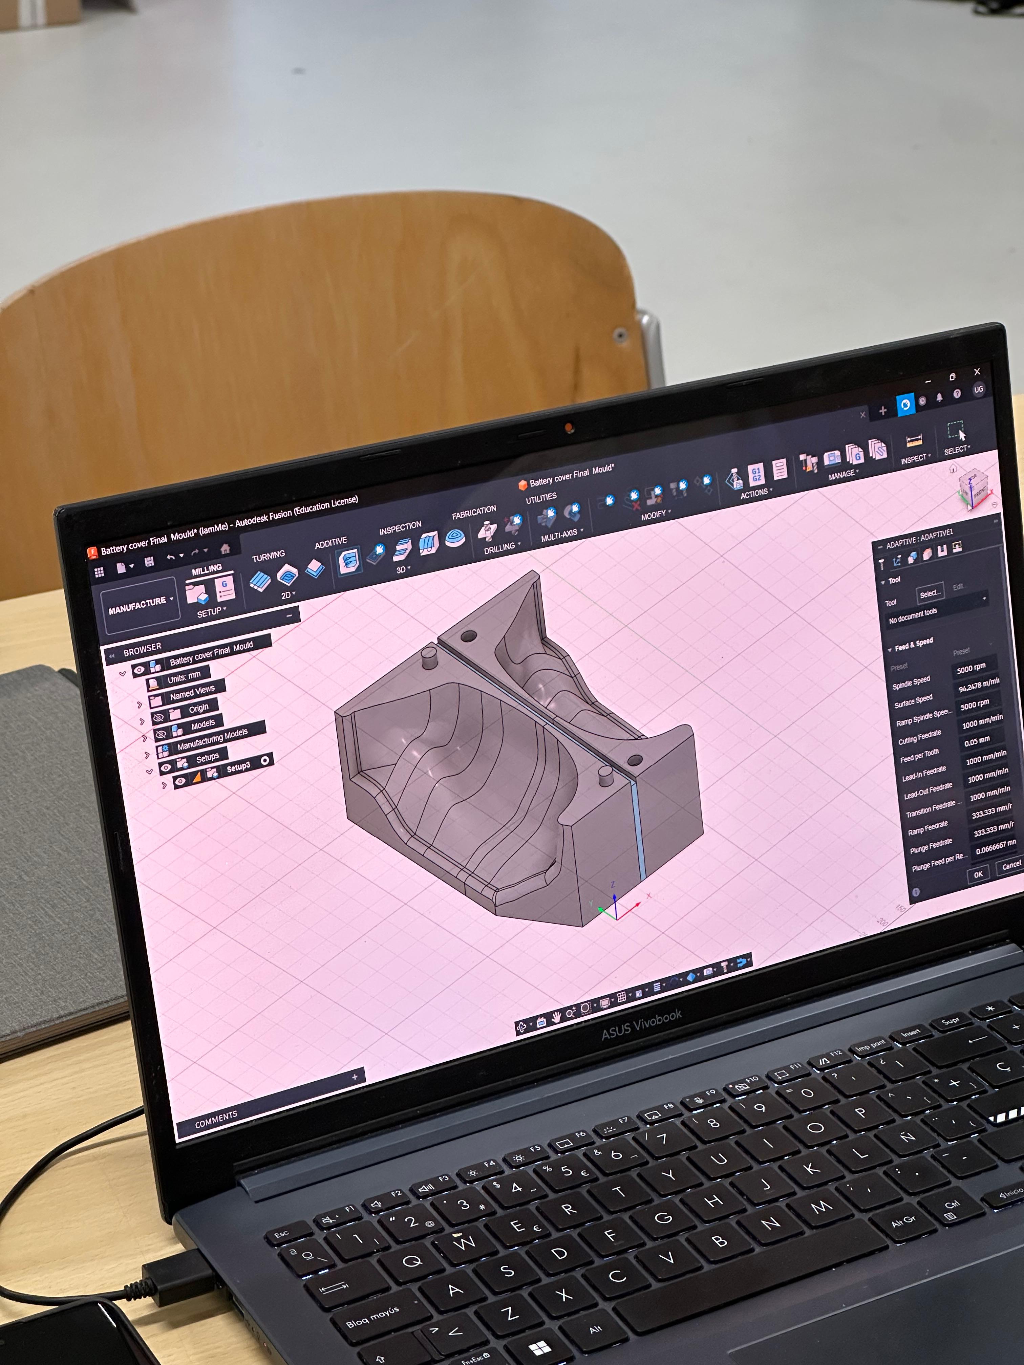
Task: Open the INSPECT dropdown menu
Action: click(x=916, y=459)
